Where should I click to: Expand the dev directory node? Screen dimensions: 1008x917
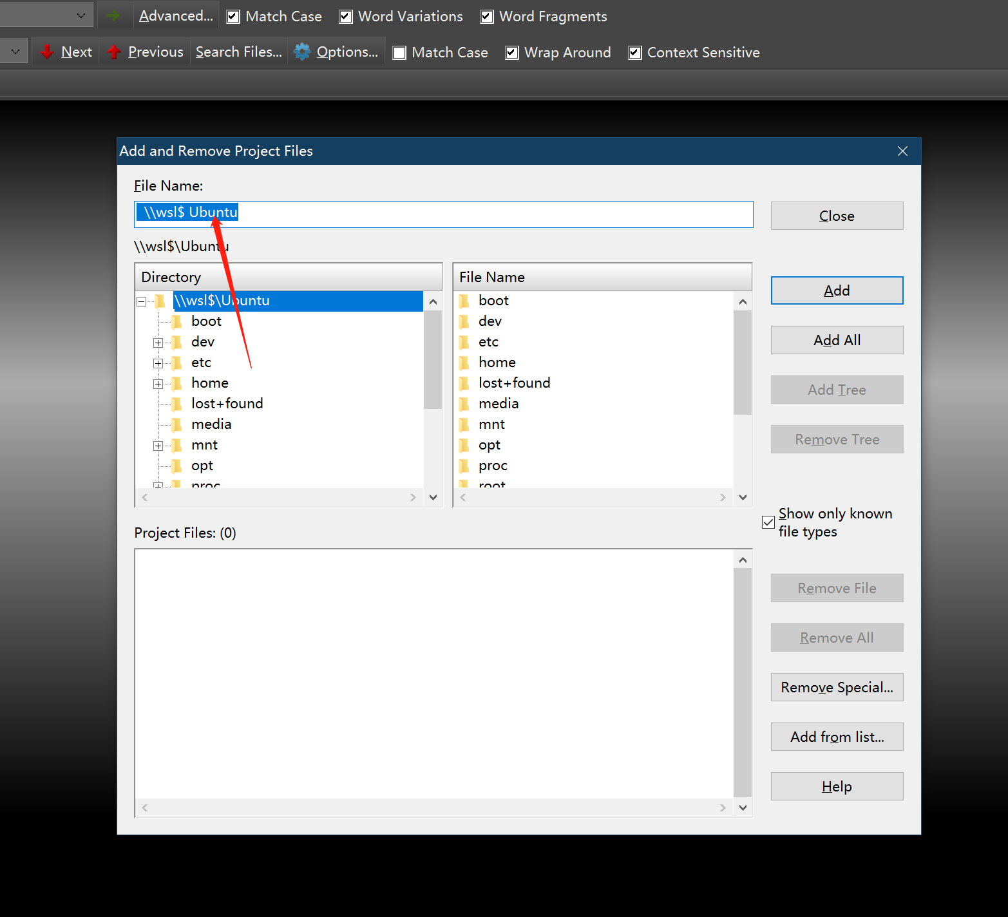coord(158,342)
